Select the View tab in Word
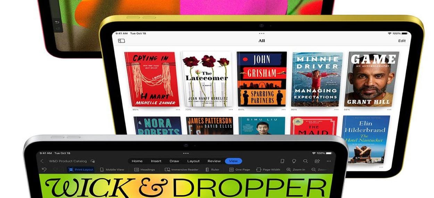The height and width of the screenshot is (198, 434). point(233,161)
